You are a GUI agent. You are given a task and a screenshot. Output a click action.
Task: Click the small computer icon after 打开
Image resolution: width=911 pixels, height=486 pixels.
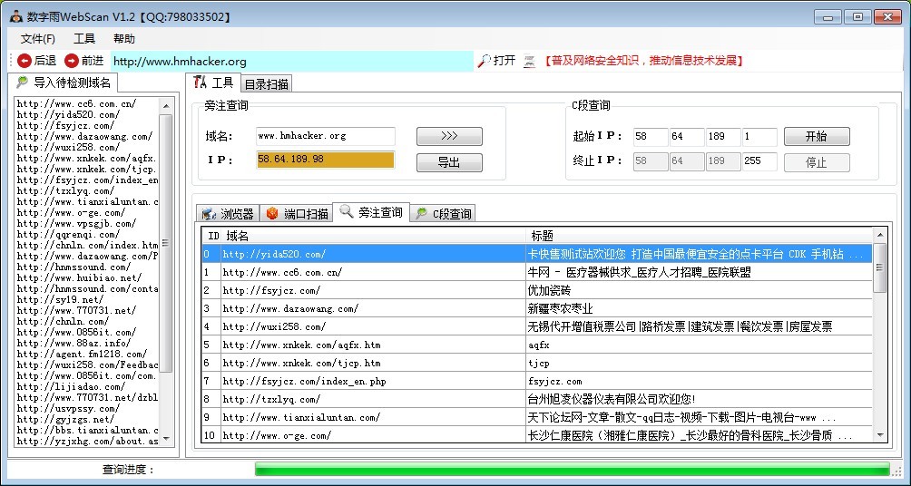pyautogui.click(x=529, y=61)
